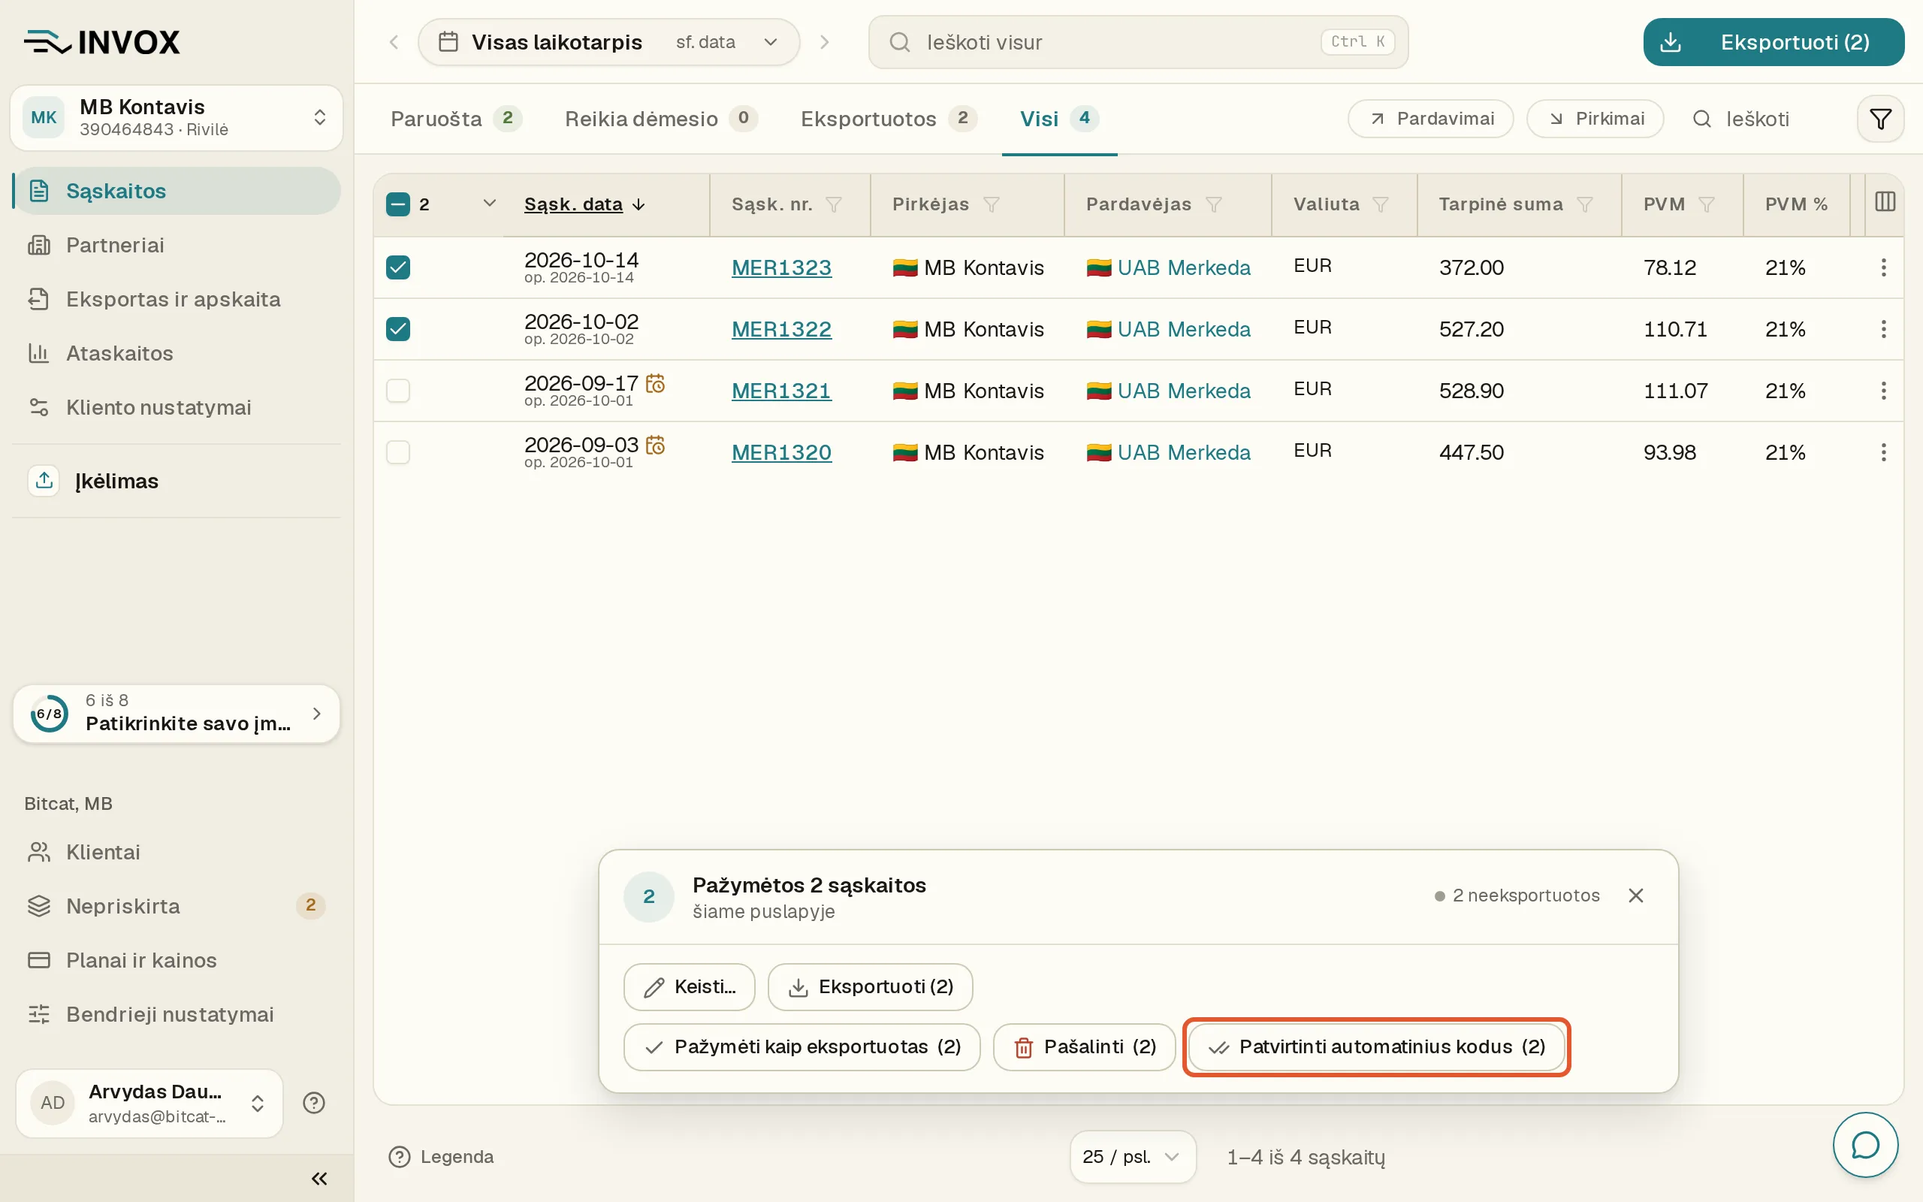Go to next period arrow
The height and width of the screenshot is (1202, 1923).
pos(825,42)
